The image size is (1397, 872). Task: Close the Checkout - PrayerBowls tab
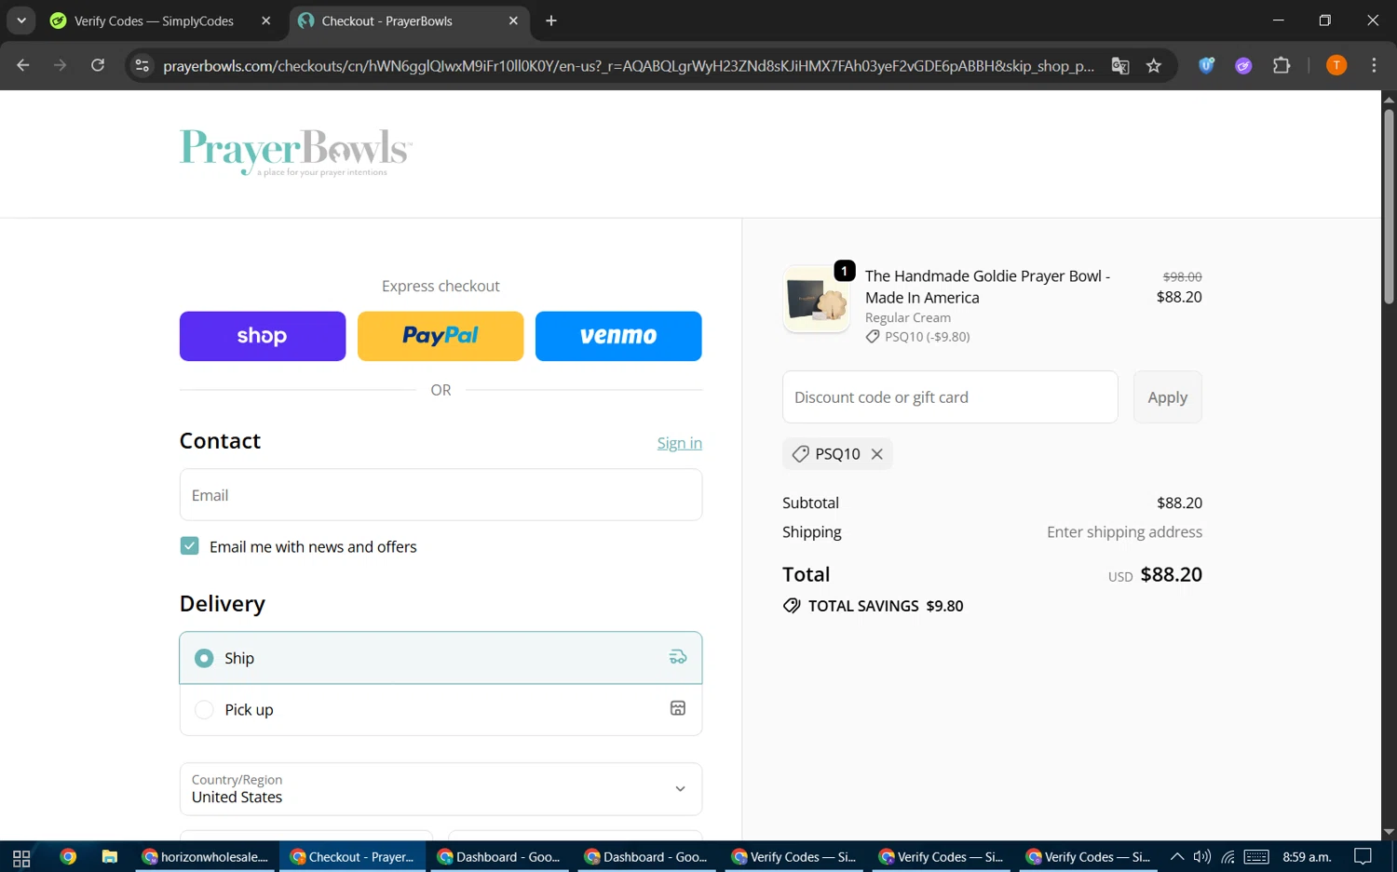[x=513, y=20]
